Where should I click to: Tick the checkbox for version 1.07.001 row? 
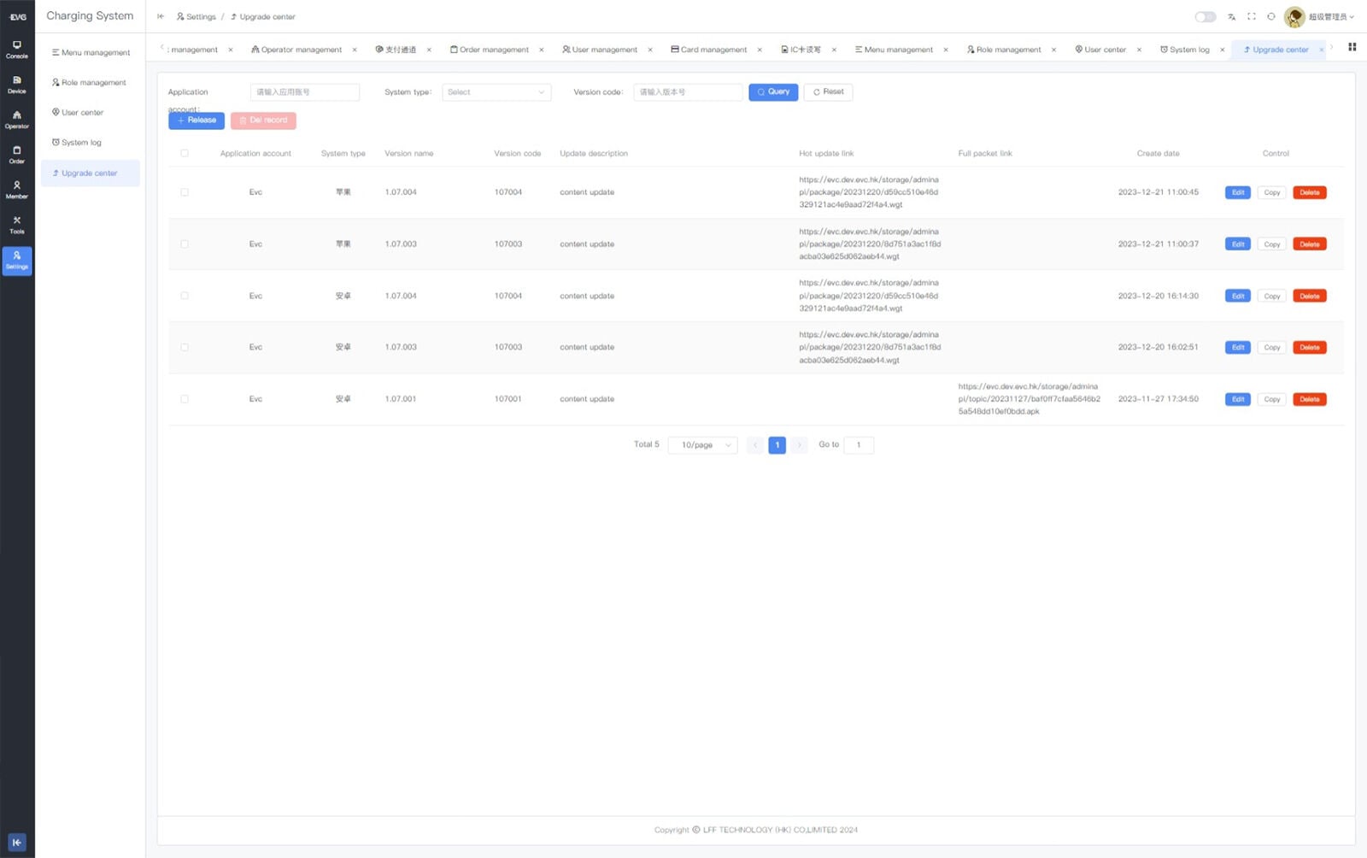(185, 399)
